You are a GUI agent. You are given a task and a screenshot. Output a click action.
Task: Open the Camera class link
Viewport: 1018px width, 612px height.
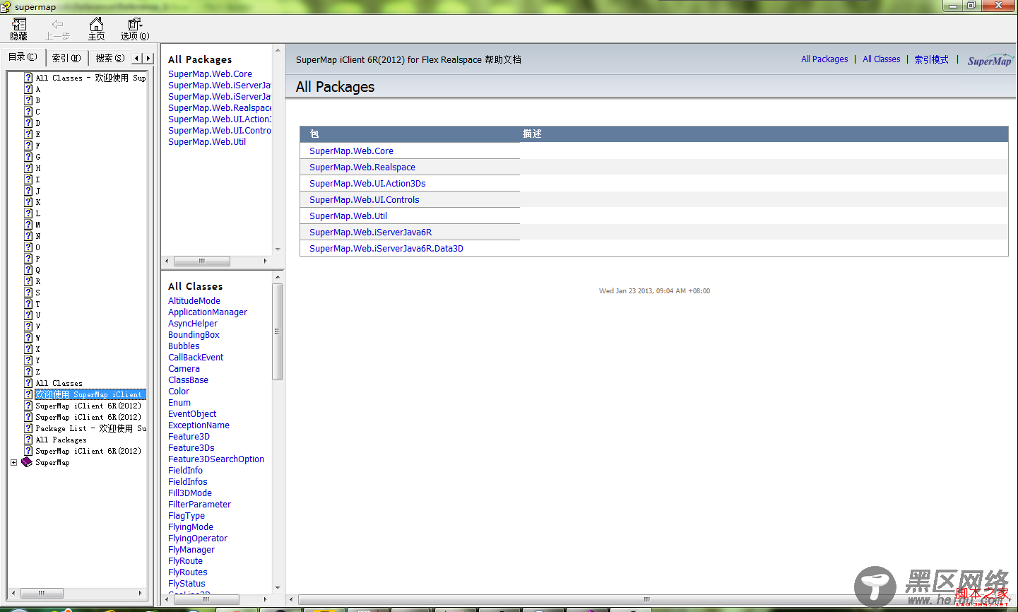pos(184,369)
